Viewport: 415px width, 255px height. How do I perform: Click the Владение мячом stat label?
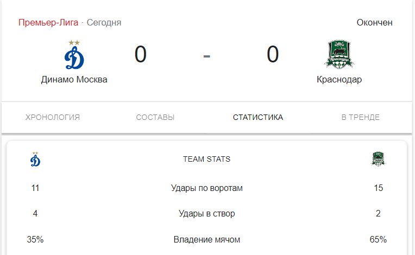click(207, 239)
